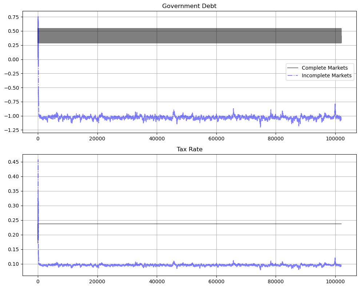
Task: Click the 0.40 y-axis label in Tax Rate
Action: pos(13,176)
